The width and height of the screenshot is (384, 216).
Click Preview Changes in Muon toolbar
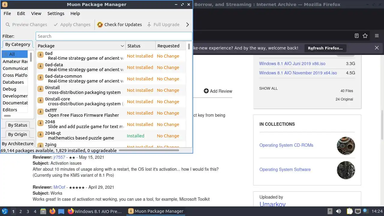click(26, 25)
